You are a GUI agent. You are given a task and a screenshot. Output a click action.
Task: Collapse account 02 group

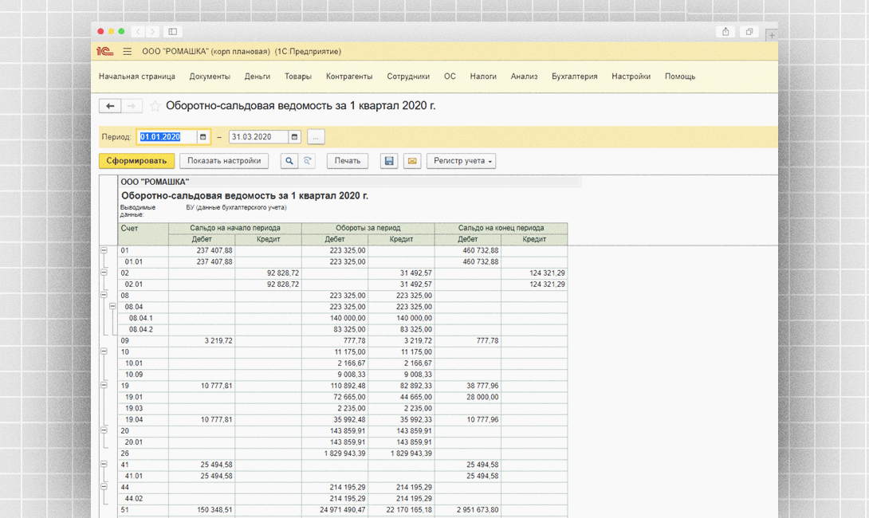(x=104, y=273)
